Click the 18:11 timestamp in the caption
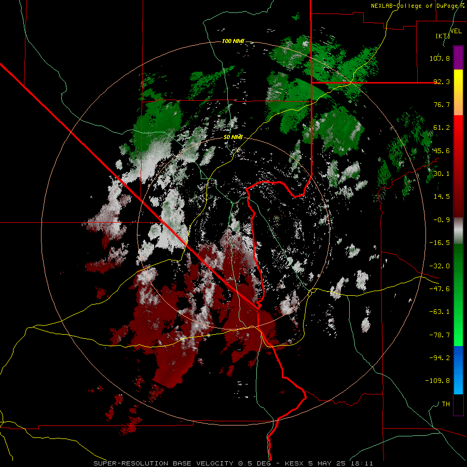 pos(361,463)
